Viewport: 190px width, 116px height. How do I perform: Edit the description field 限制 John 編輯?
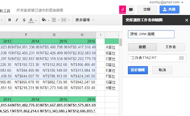pyautogui.click(x=151, y=34)
